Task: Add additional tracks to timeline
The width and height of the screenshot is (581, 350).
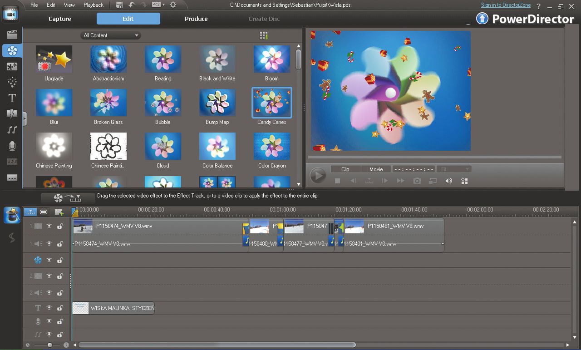Action: (x=59, y=212)
